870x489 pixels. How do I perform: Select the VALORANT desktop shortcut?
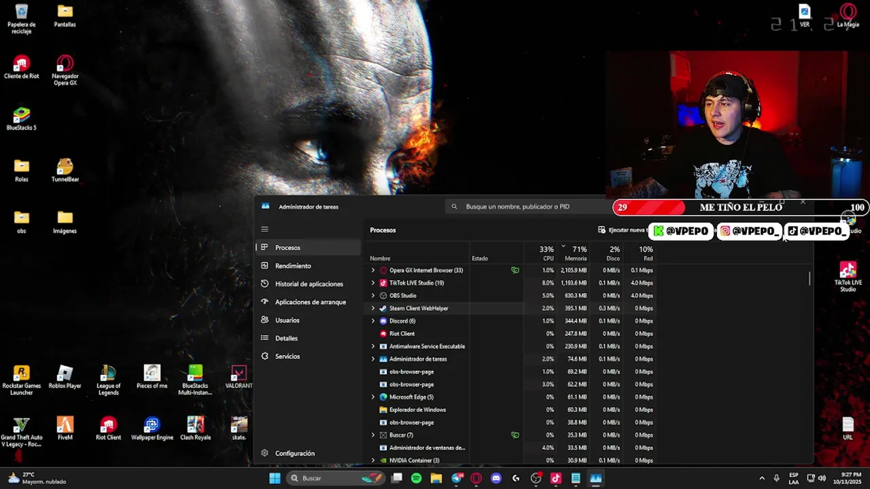click(x=239, y=377)
